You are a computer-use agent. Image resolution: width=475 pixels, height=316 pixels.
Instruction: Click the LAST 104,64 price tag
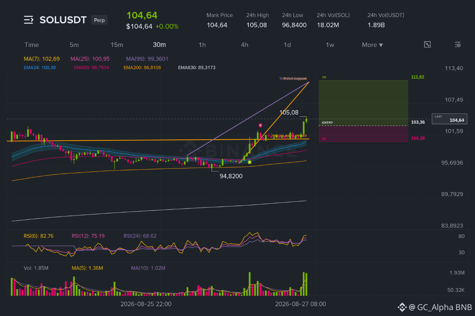tap(449, 119)
